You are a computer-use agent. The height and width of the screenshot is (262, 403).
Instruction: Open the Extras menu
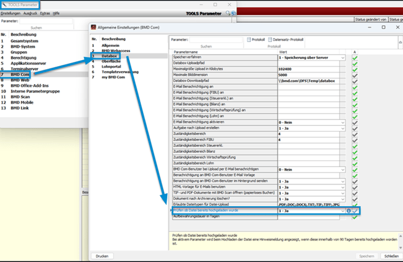tap(45, 13)
